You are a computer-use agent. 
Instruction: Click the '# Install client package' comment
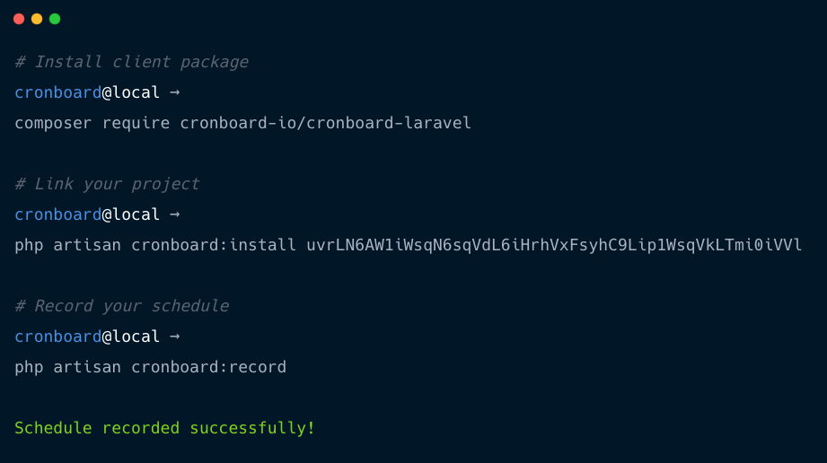tap(131, 62)
